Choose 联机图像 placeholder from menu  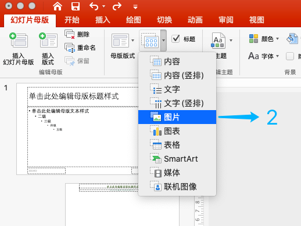click(177, 187)
